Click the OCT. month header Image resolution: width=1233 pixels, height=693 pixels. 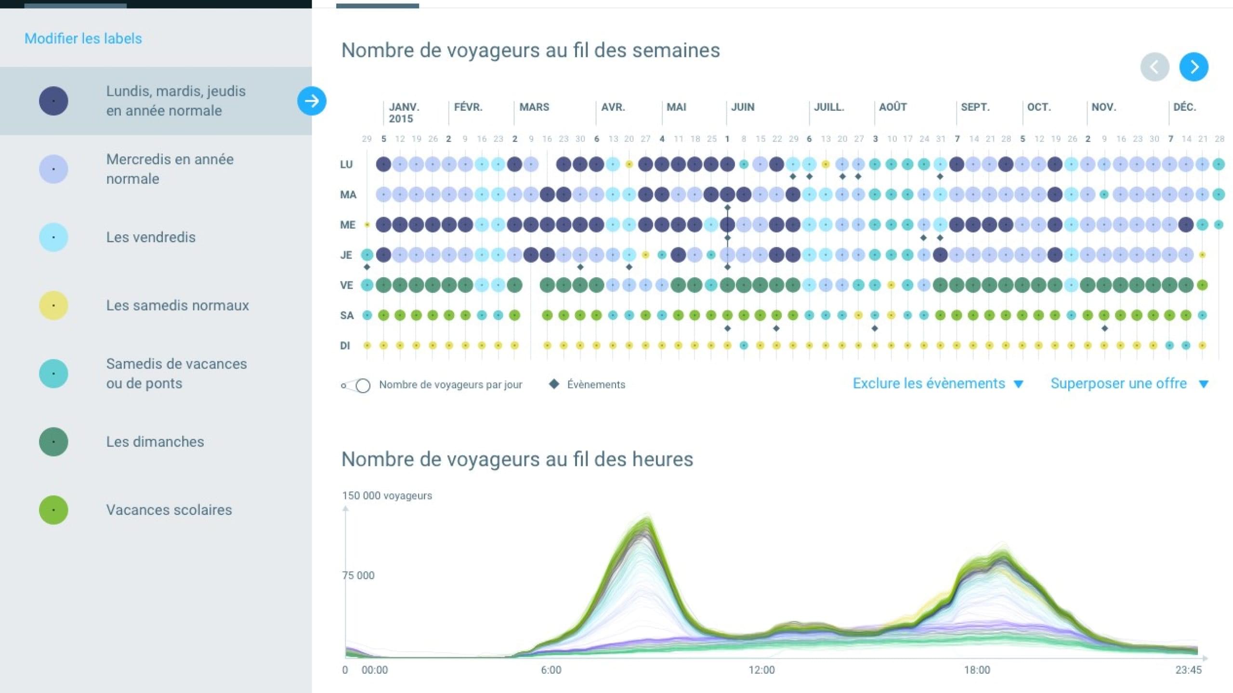(1039, 107)
